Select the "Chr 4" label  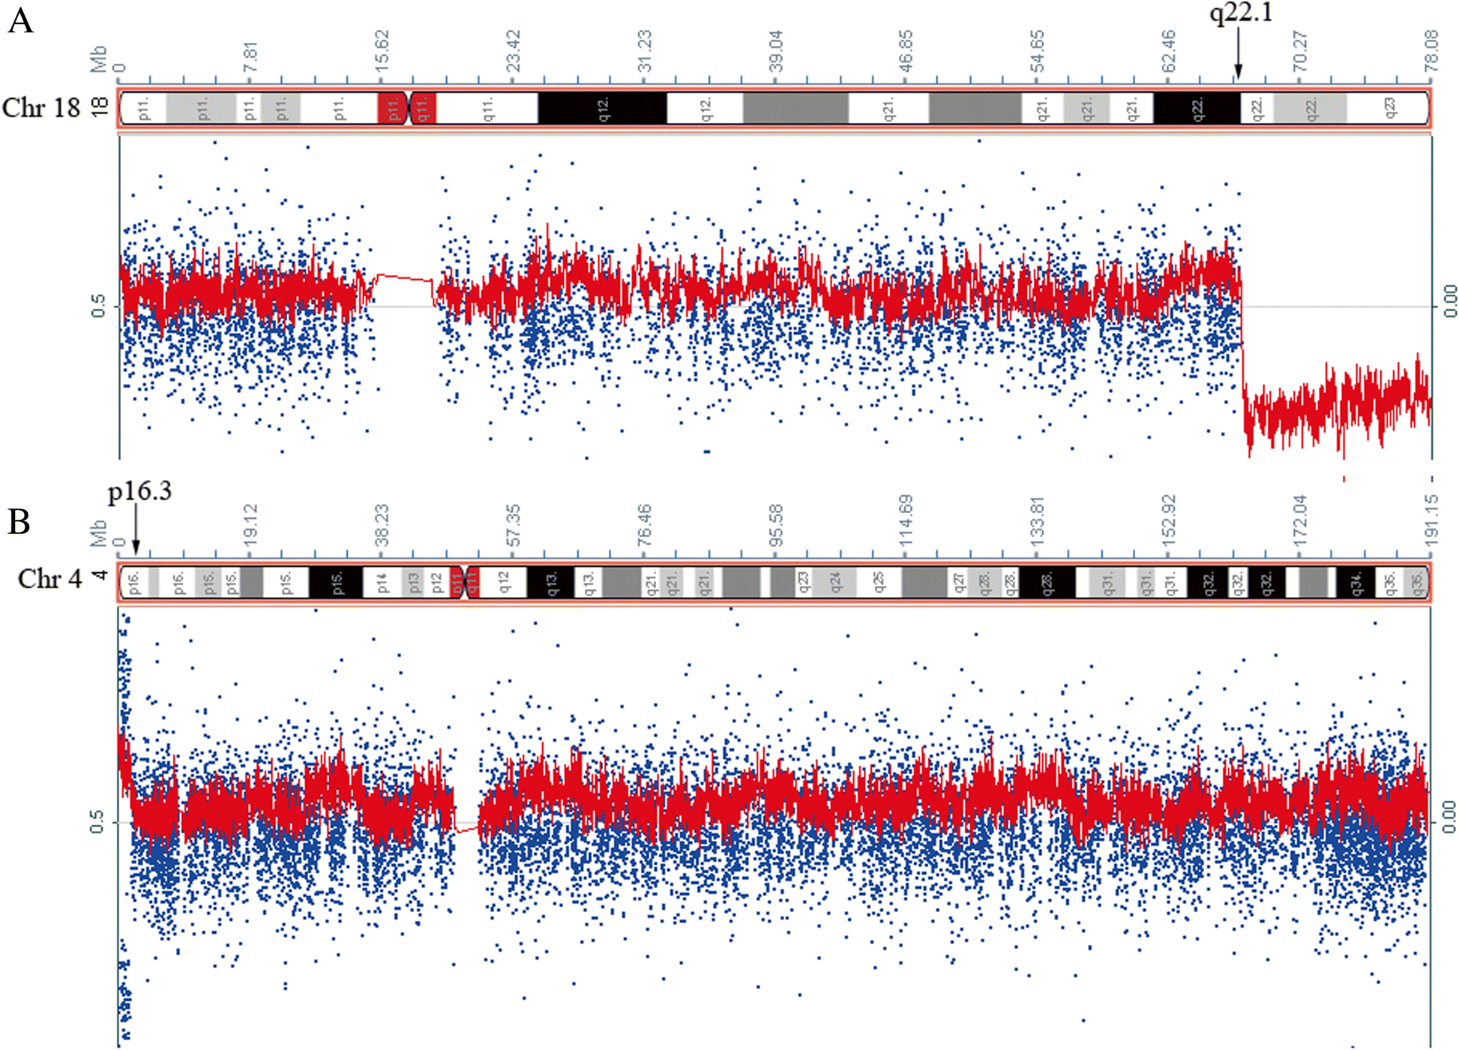coord(50,579)
